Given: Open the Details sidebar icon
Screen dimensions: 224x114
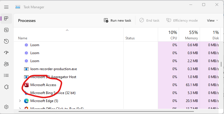Looking at the screenshot, I should pyautogui.click(x=6, y=75).
